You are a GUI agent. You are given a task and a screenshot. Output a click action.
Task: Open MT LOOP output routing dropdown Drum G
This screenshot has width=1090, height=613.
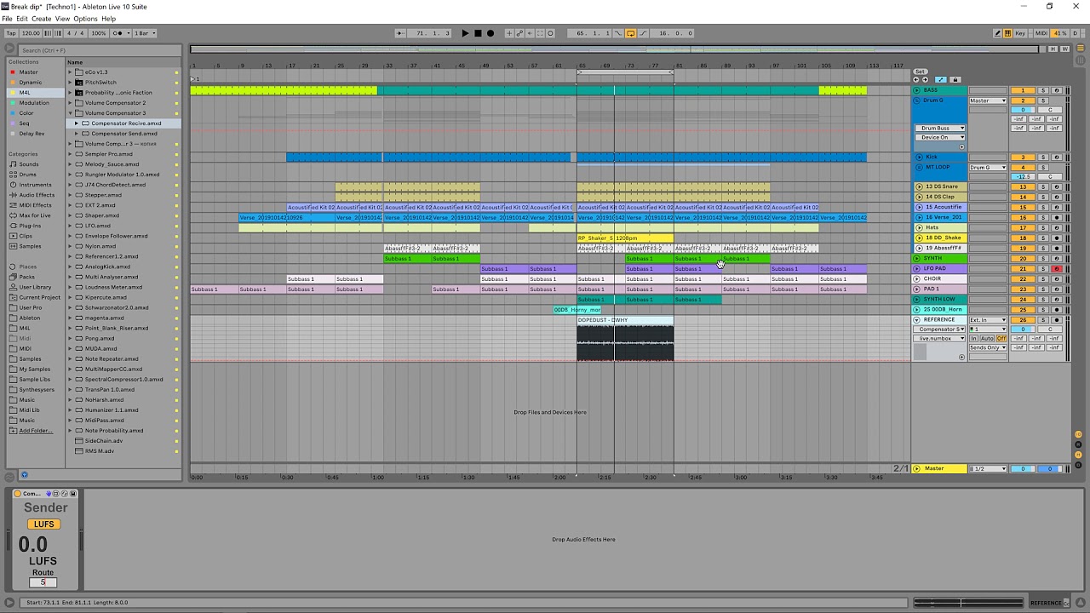[x=988, y=168]
